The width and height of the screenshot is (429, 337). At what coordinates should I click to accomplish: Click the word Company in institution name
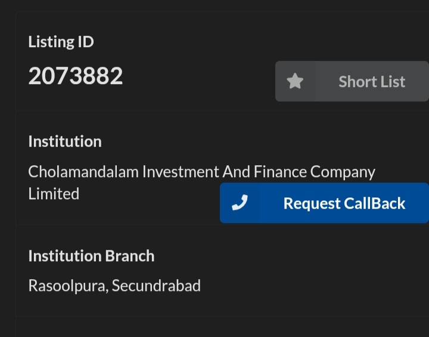point(343,172)
